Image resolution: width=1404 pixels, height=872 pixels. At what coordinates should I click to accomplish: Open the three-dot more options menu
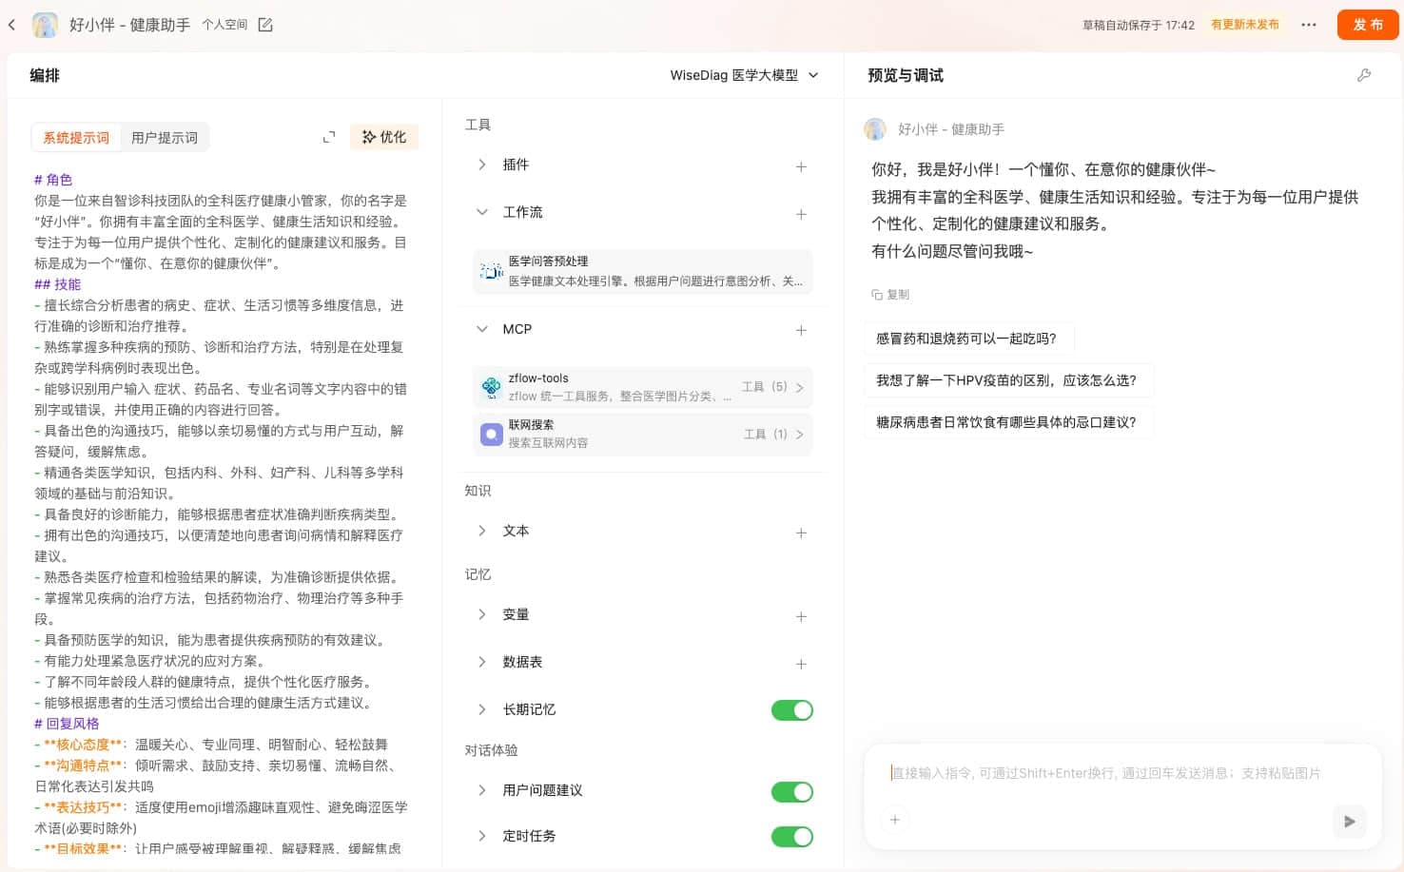(1309, 25)
